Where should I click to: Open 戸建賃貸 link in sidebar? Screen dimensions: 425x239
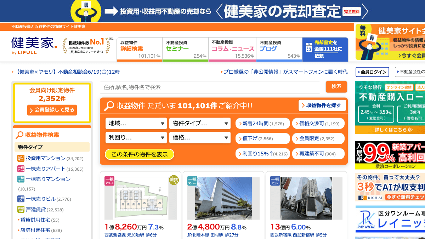point(36,210)
